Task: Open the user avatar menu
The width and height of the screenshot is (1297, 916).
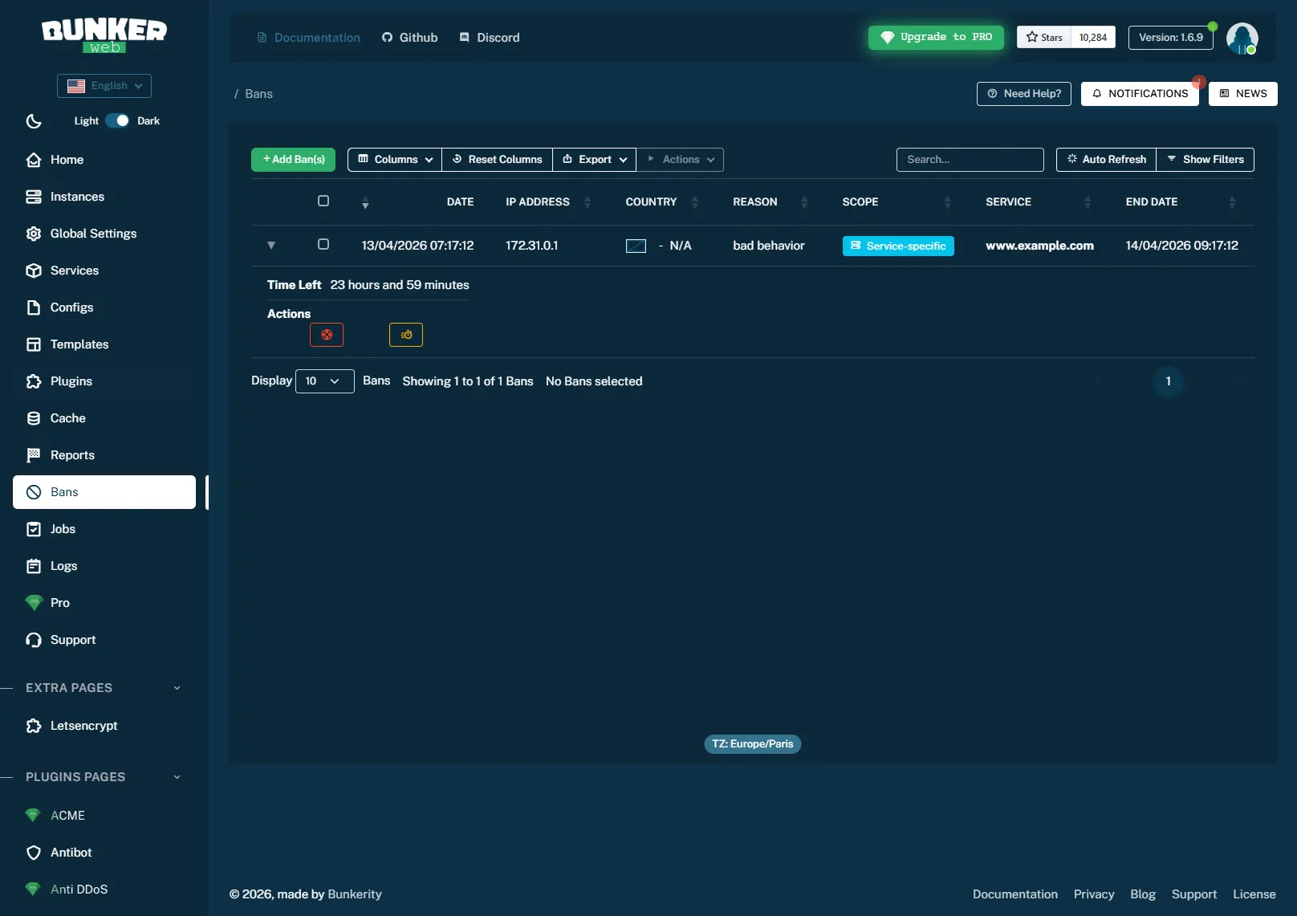Action: pyautogui.click(x=1242, y=37)
